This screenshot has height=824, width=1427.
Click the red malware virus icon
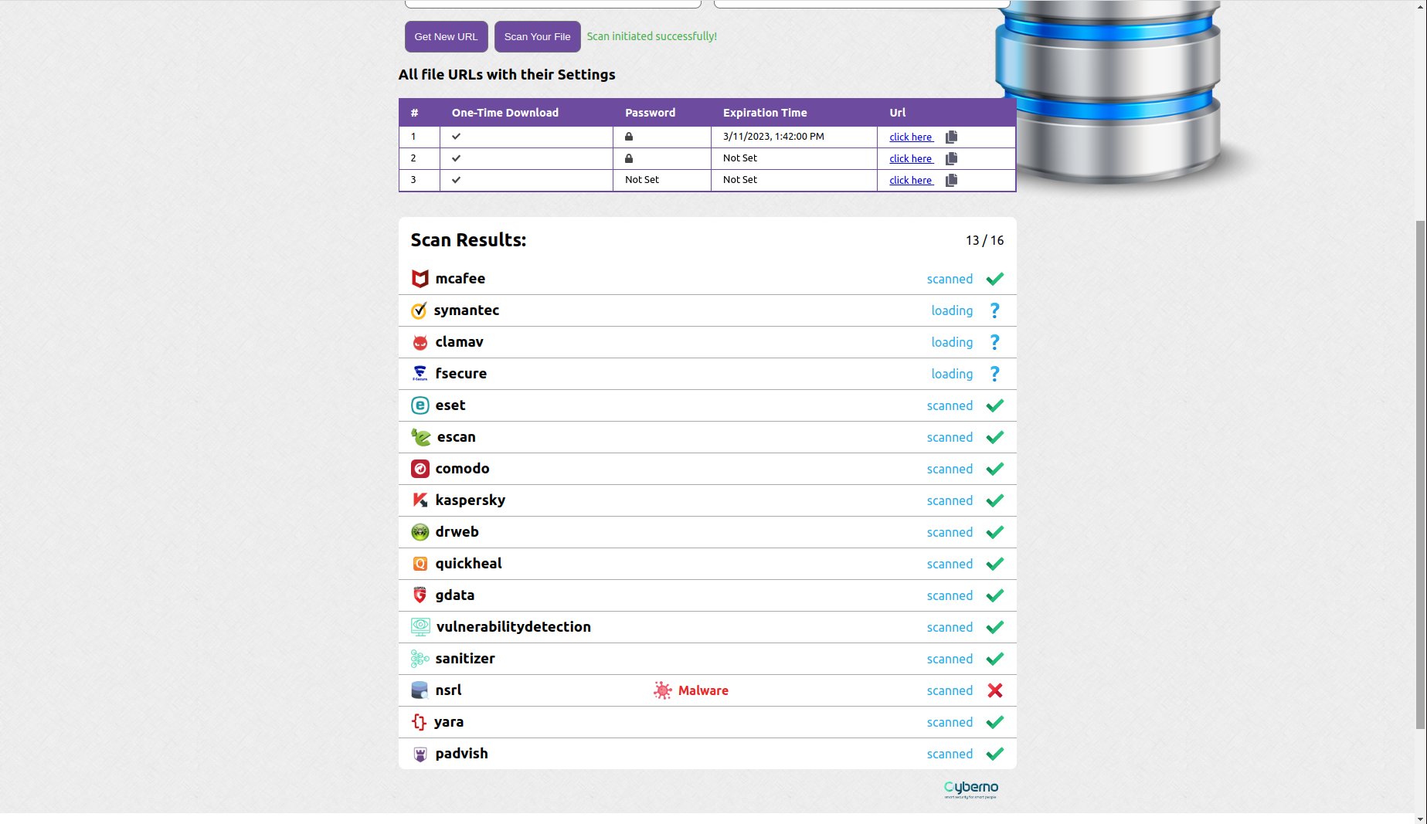coord(662,690)
